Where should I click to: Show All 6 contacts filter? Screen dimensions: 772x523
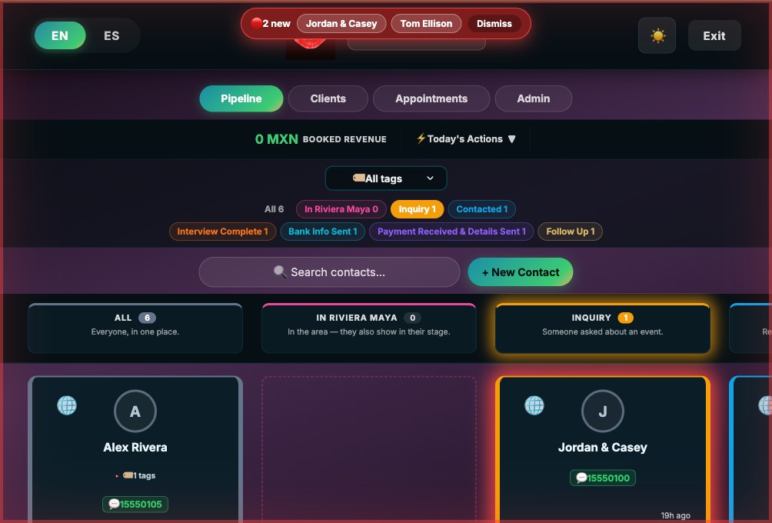click(275, 209)
